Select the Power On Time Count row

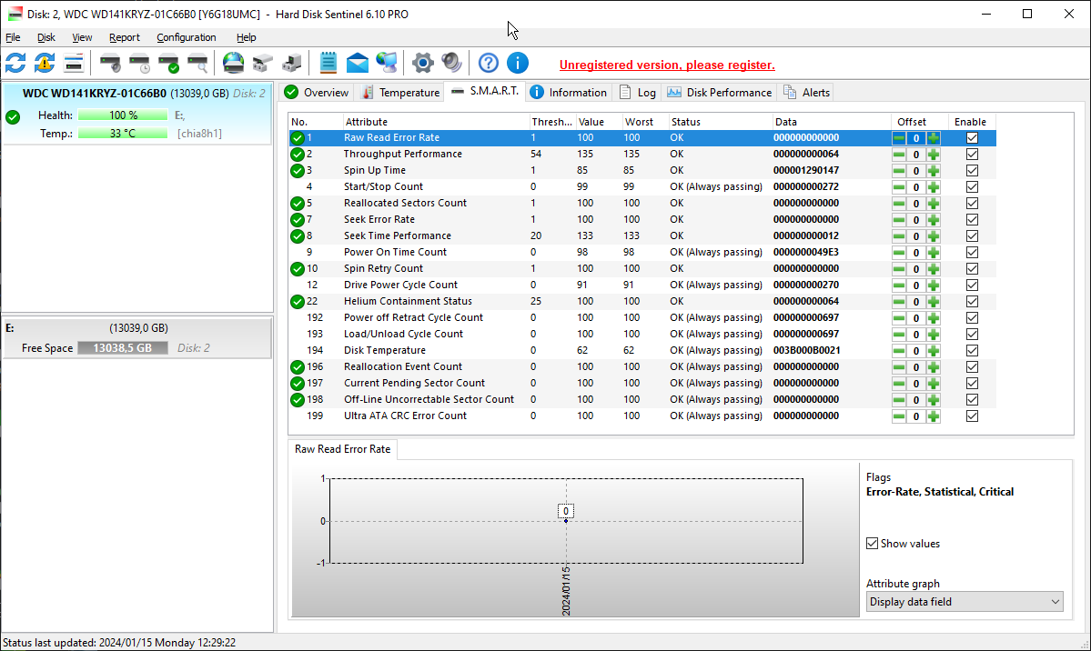(642, 253)
